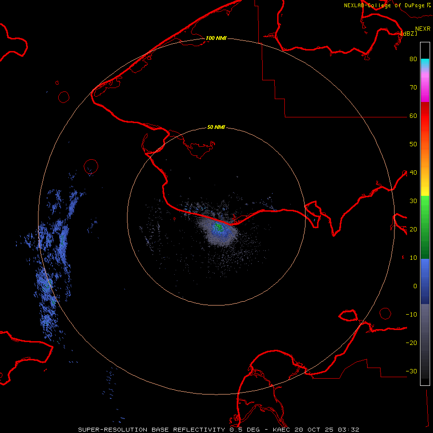Click the 40 value on dBZ scale
The image size is (433, 433).
click(413, 173)
